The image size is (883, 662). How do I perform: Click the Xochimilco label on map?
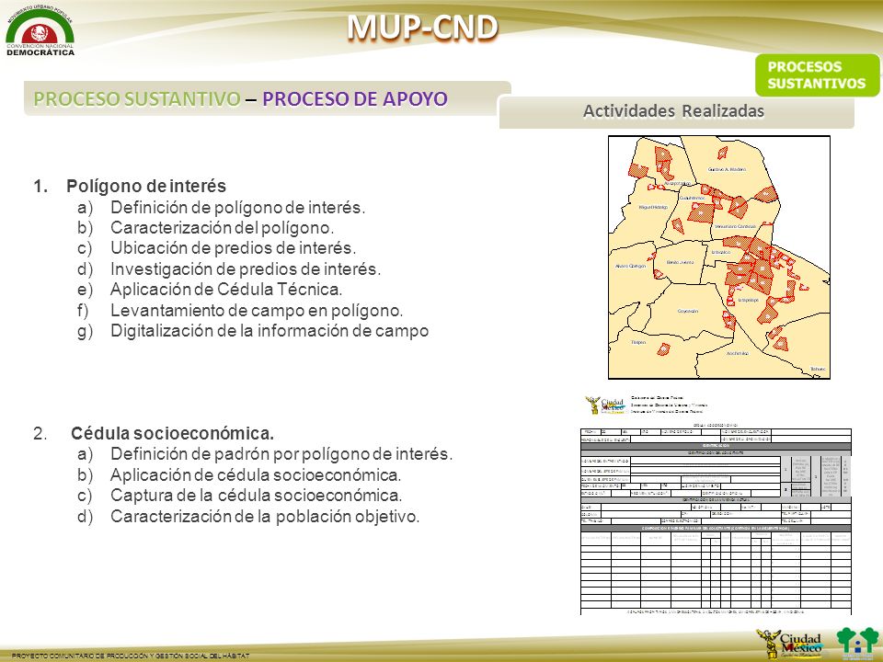pos(738,353)
